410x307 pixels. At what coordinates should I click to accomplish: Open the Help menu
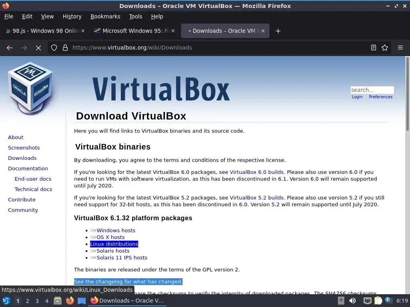157,16
